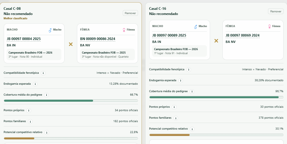Open Compatibilidade fenotípica info icon in Casal C-16
287x144 pixels.
pyautogui.click(x=189, y=69)
